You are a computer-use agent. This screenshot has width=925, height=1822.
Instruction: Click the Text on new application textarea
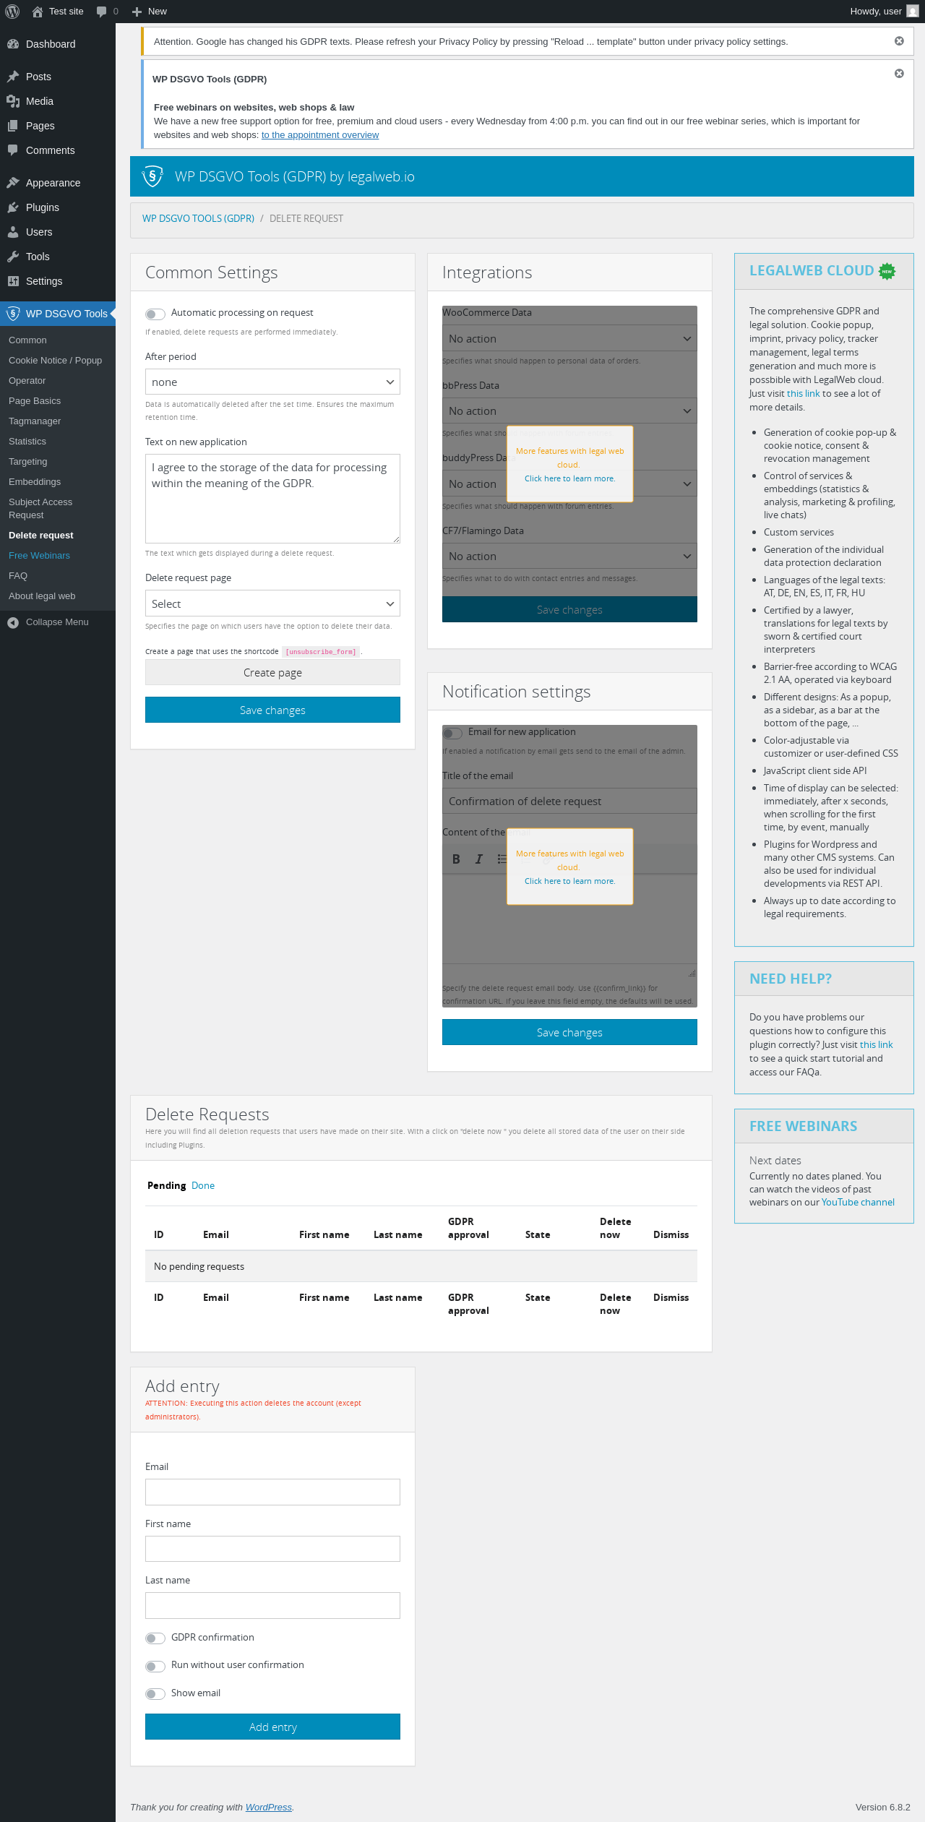(272, 499)
